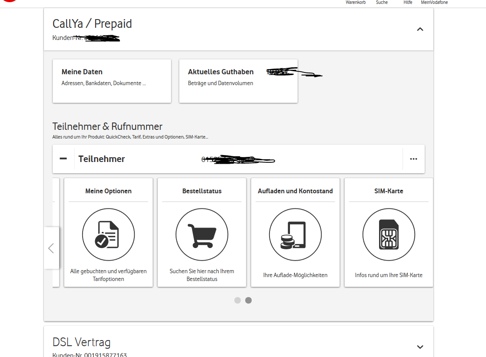This screenshot has height=357, width=486.
Task: Expand the DSL Vertrag section
Action: [420, 347]
